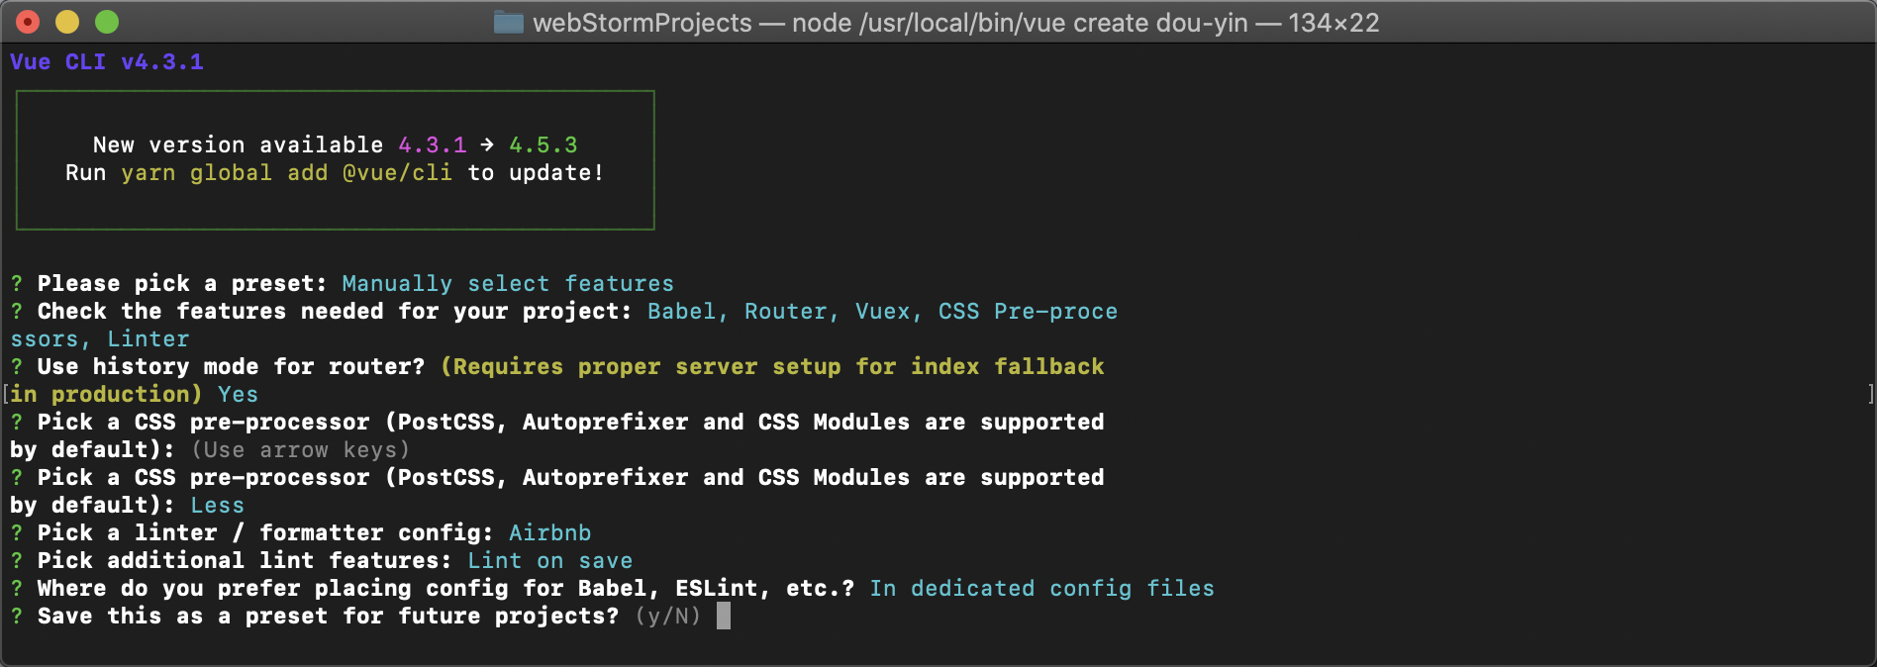Click the 'Lint on save' answer text
Screen dimensions: 1877x667
pyautogui.click(x=549, y=561)
